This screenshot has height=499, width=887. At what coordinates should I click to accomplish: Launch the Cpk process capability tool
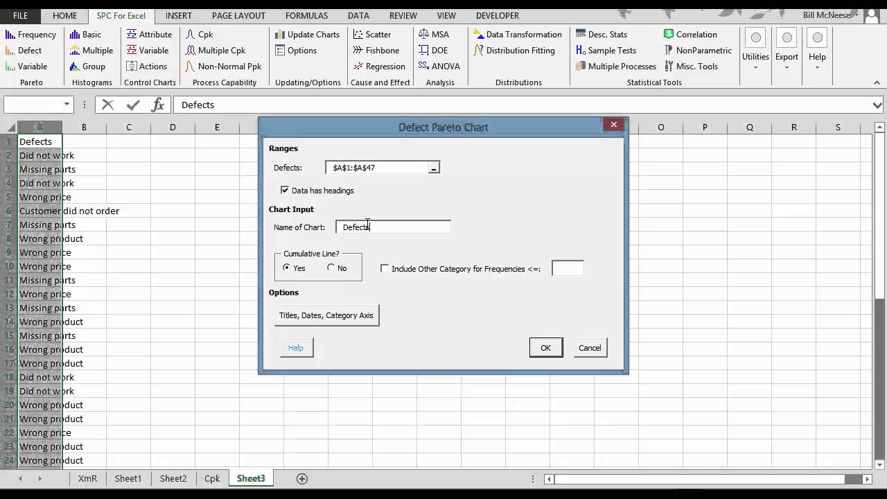[199, 34]
